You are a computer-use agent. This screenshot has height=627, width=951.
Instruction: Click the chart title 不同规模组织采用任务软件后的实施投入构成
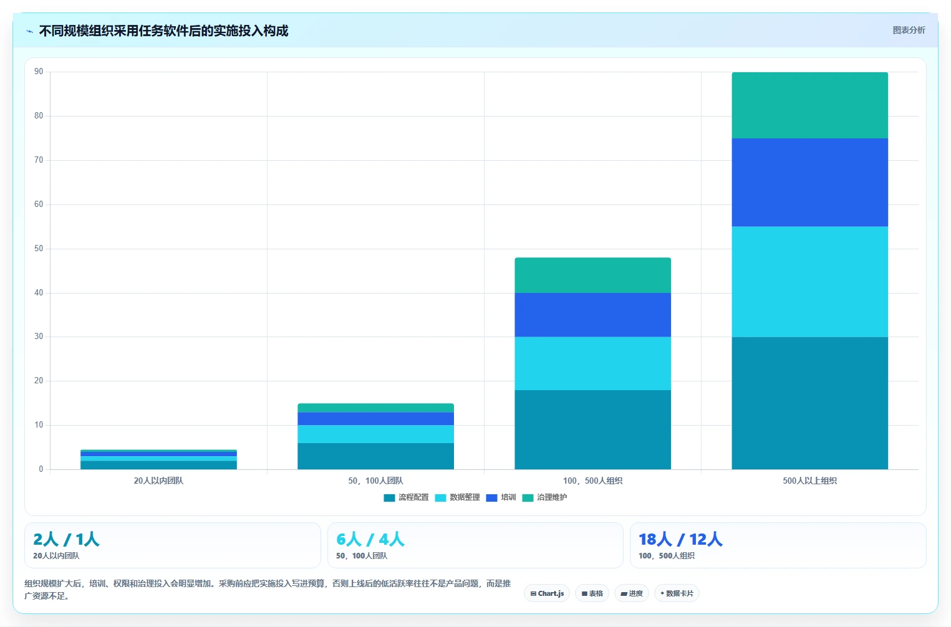pos(163,31)
